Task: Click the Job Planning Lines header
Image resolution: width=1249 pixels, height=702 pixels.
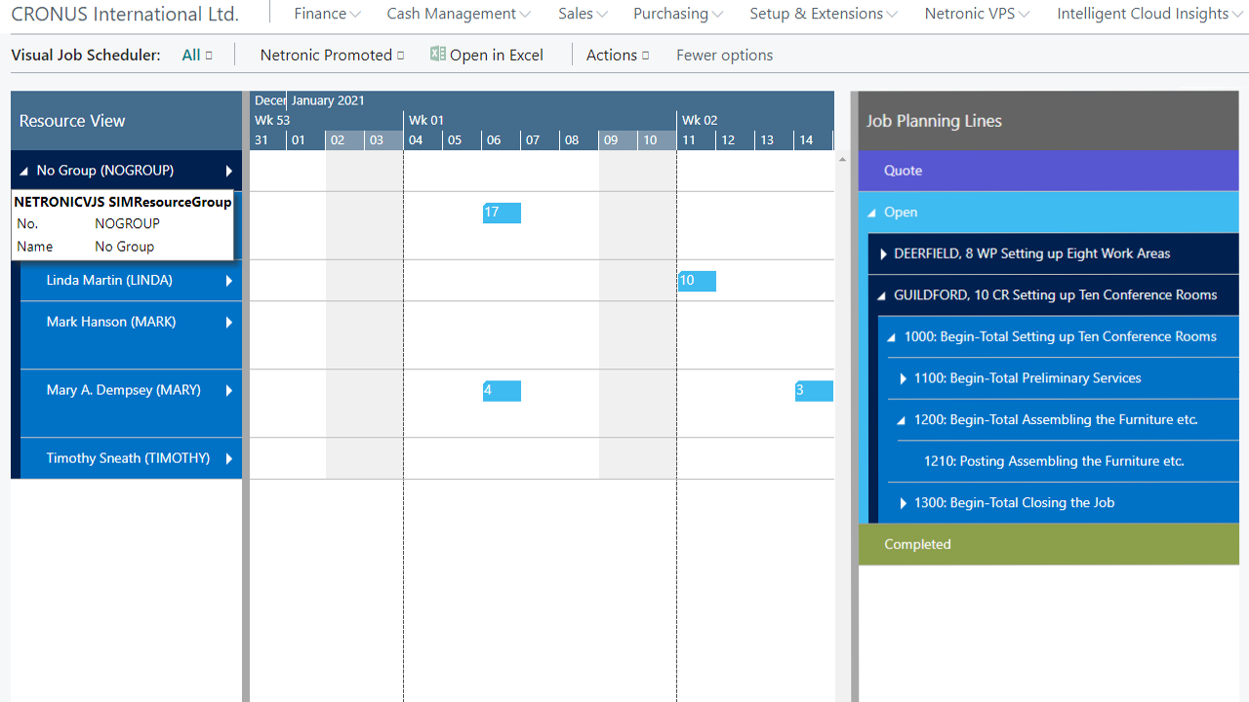Action: tap(1049, 121)
